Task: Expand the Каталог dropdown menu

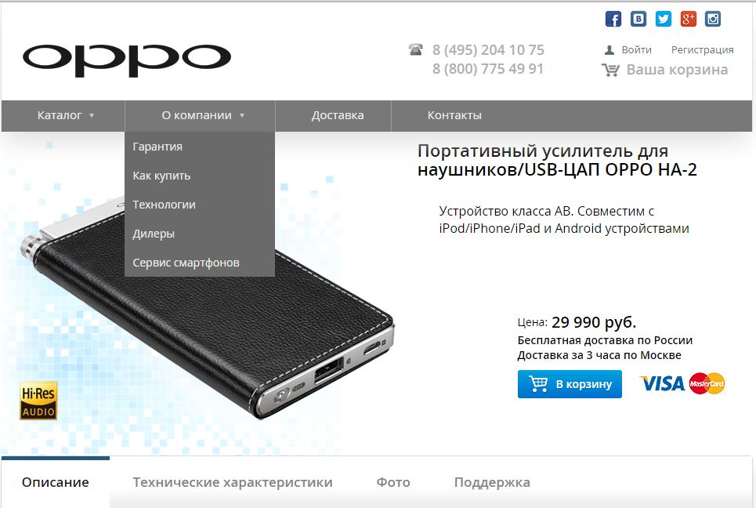Action: [66, 115]
